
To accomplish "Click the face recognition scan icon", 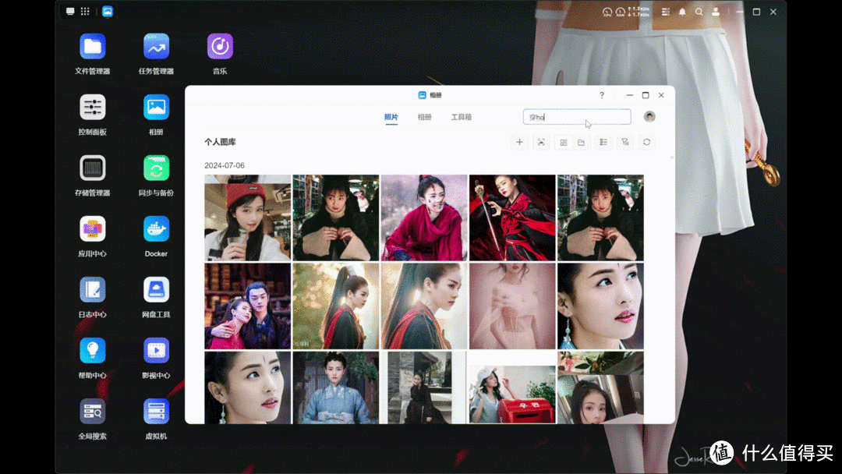I will 541,142.
